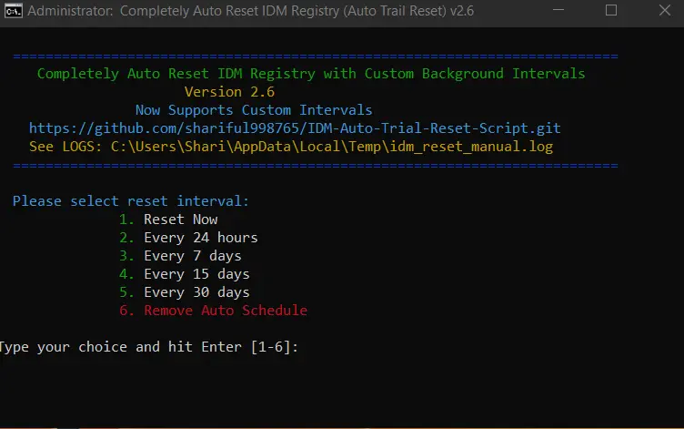
Task: Click the green heading about Custom Background Intervals
Action: coord(311,74)
